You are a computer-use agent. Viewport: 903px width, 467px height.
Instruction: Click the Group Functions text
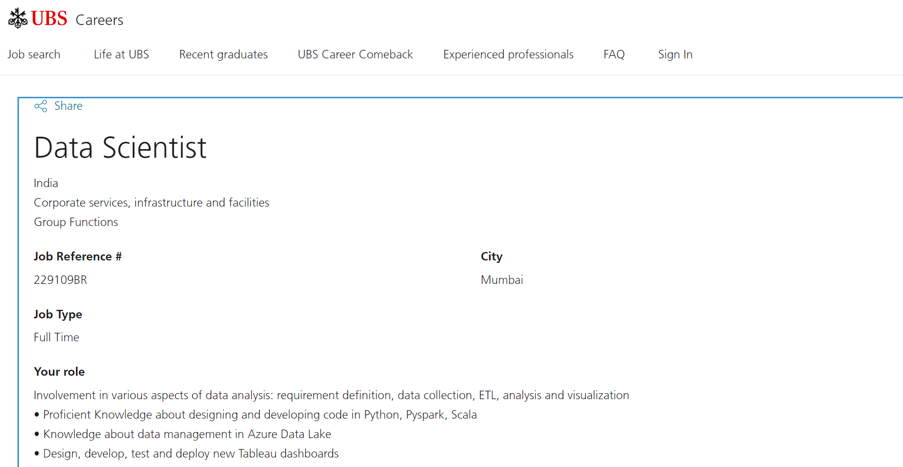click(x=76, y=222)
